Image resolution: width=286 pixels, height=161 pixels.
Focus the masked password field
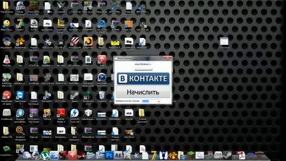click(x=143, y=69)
